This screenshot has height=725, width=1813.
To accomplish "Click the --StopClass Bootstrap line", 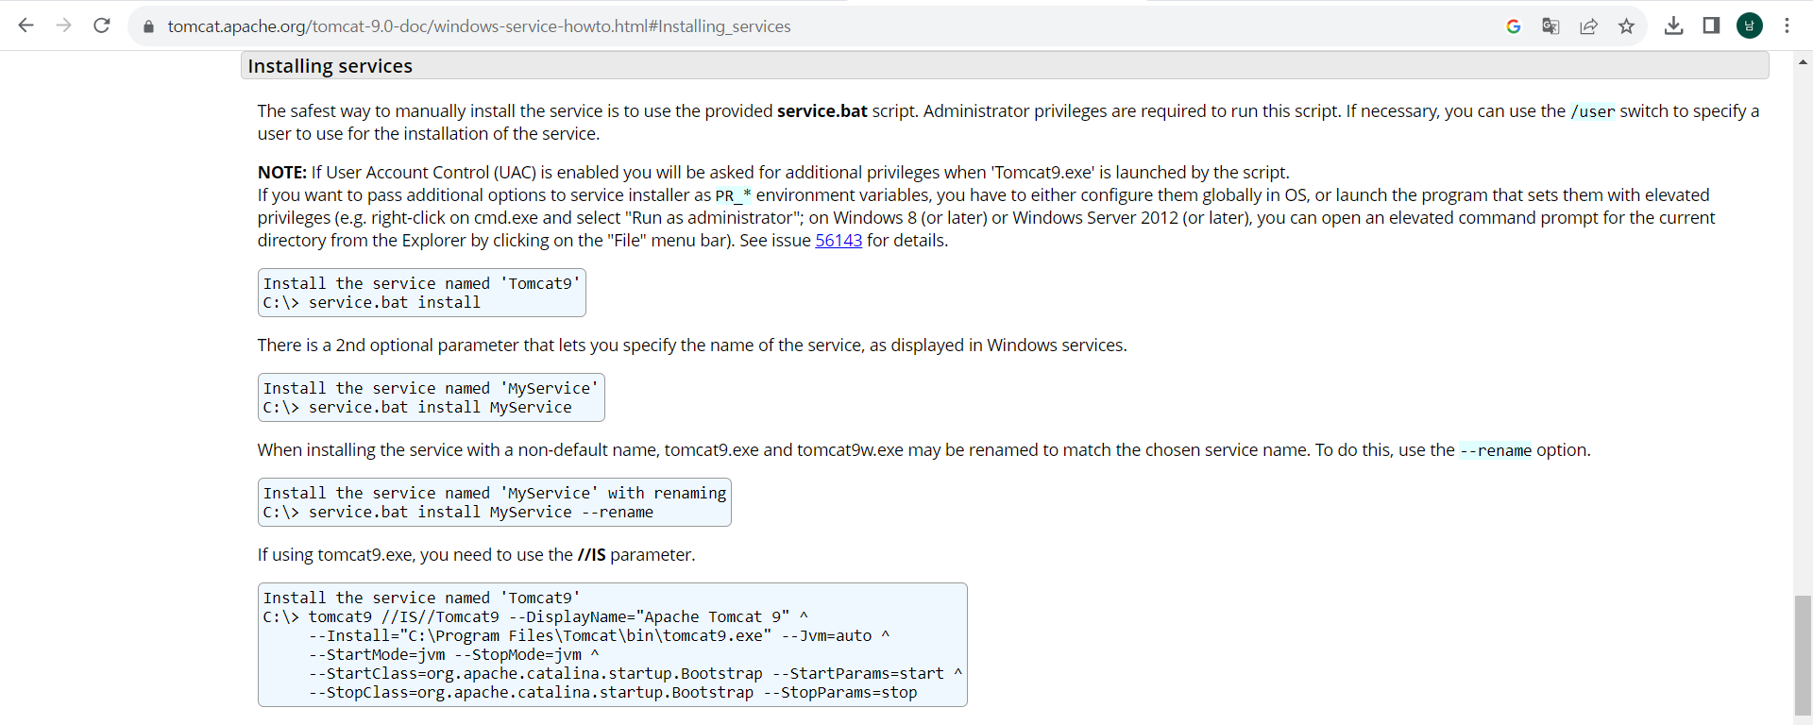I will 613,692.
